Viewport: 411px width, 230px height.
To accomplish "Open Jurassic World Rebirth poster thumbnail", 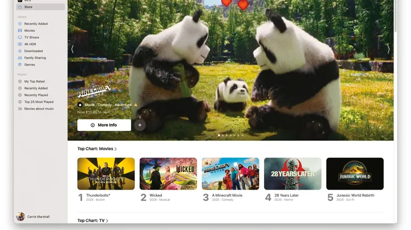I will [x=355, y=174].
